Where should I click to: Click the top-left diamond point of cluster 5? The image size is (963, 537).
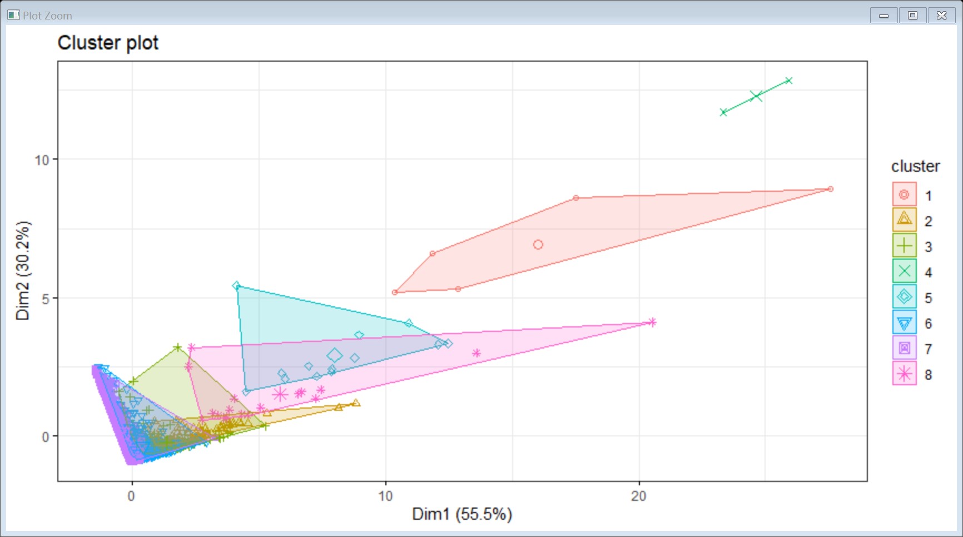[x=236, y=286]
